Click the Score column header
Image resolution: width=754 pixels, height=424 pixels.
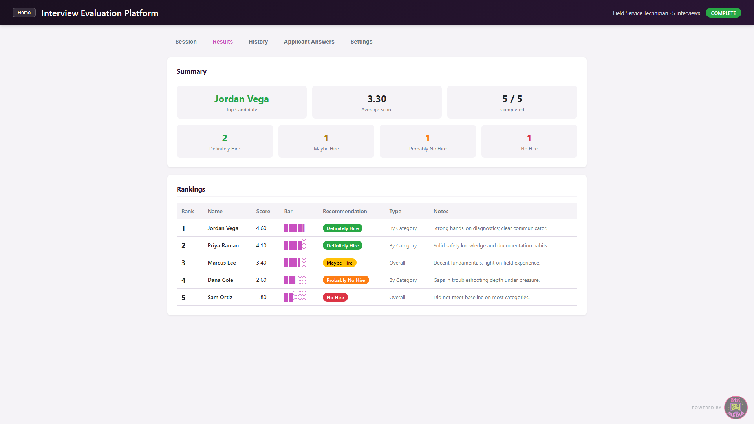pos(263,211)
